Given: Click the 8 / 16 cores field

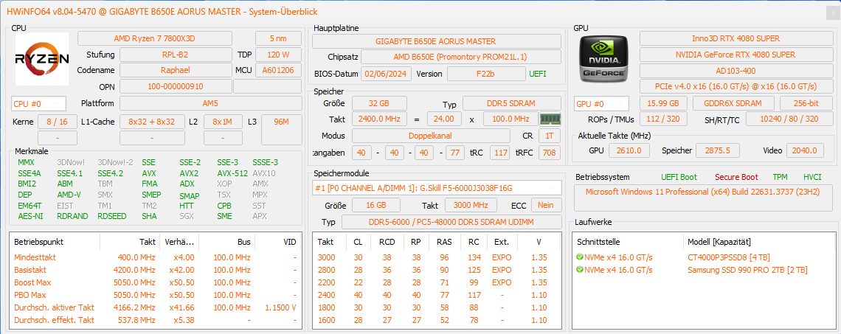Looking at the screenshot, I should (57, 122).
